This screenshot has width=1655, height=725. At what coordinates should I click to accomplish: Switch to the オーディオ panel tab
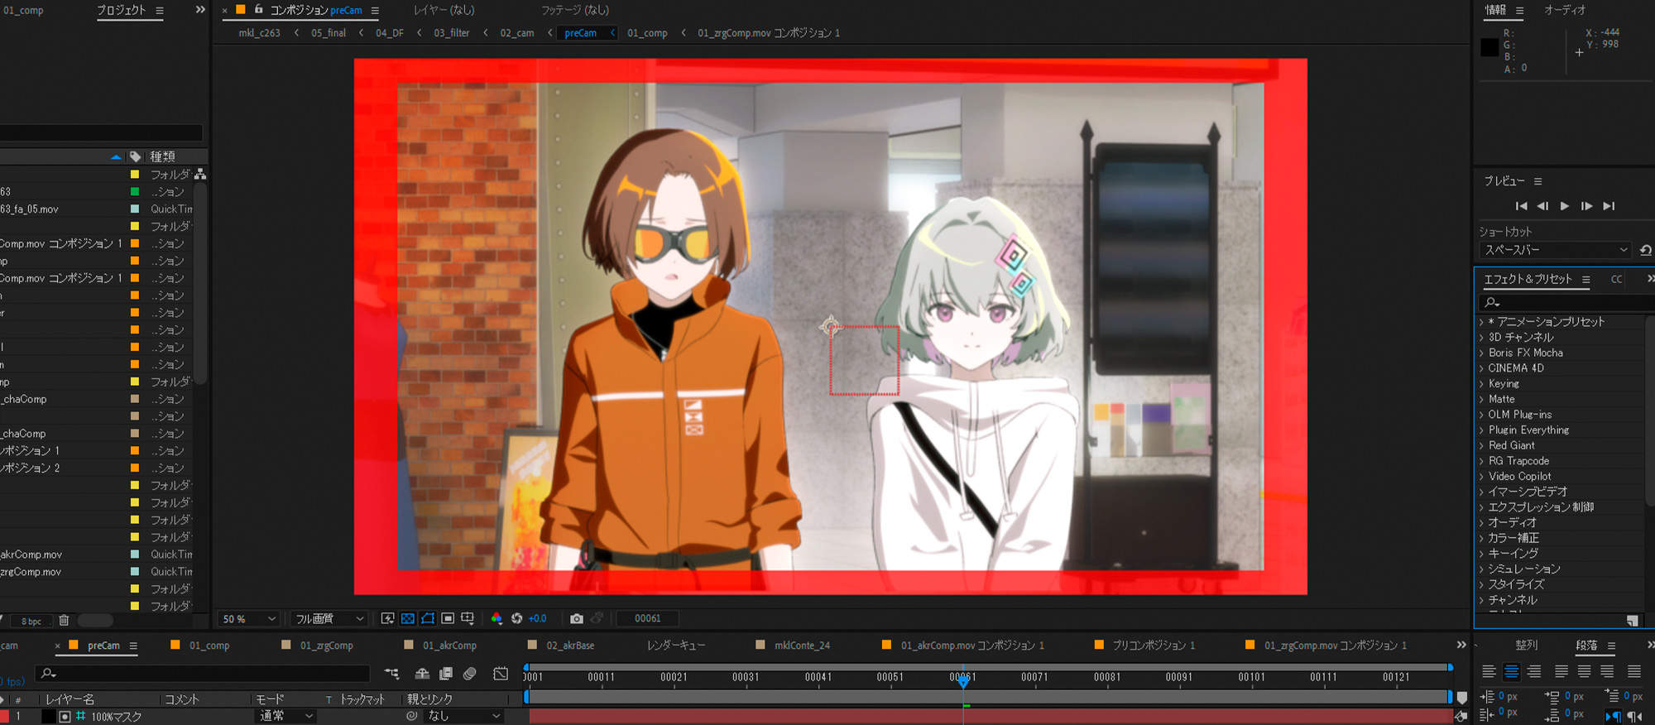click(x=1565, y=10)
